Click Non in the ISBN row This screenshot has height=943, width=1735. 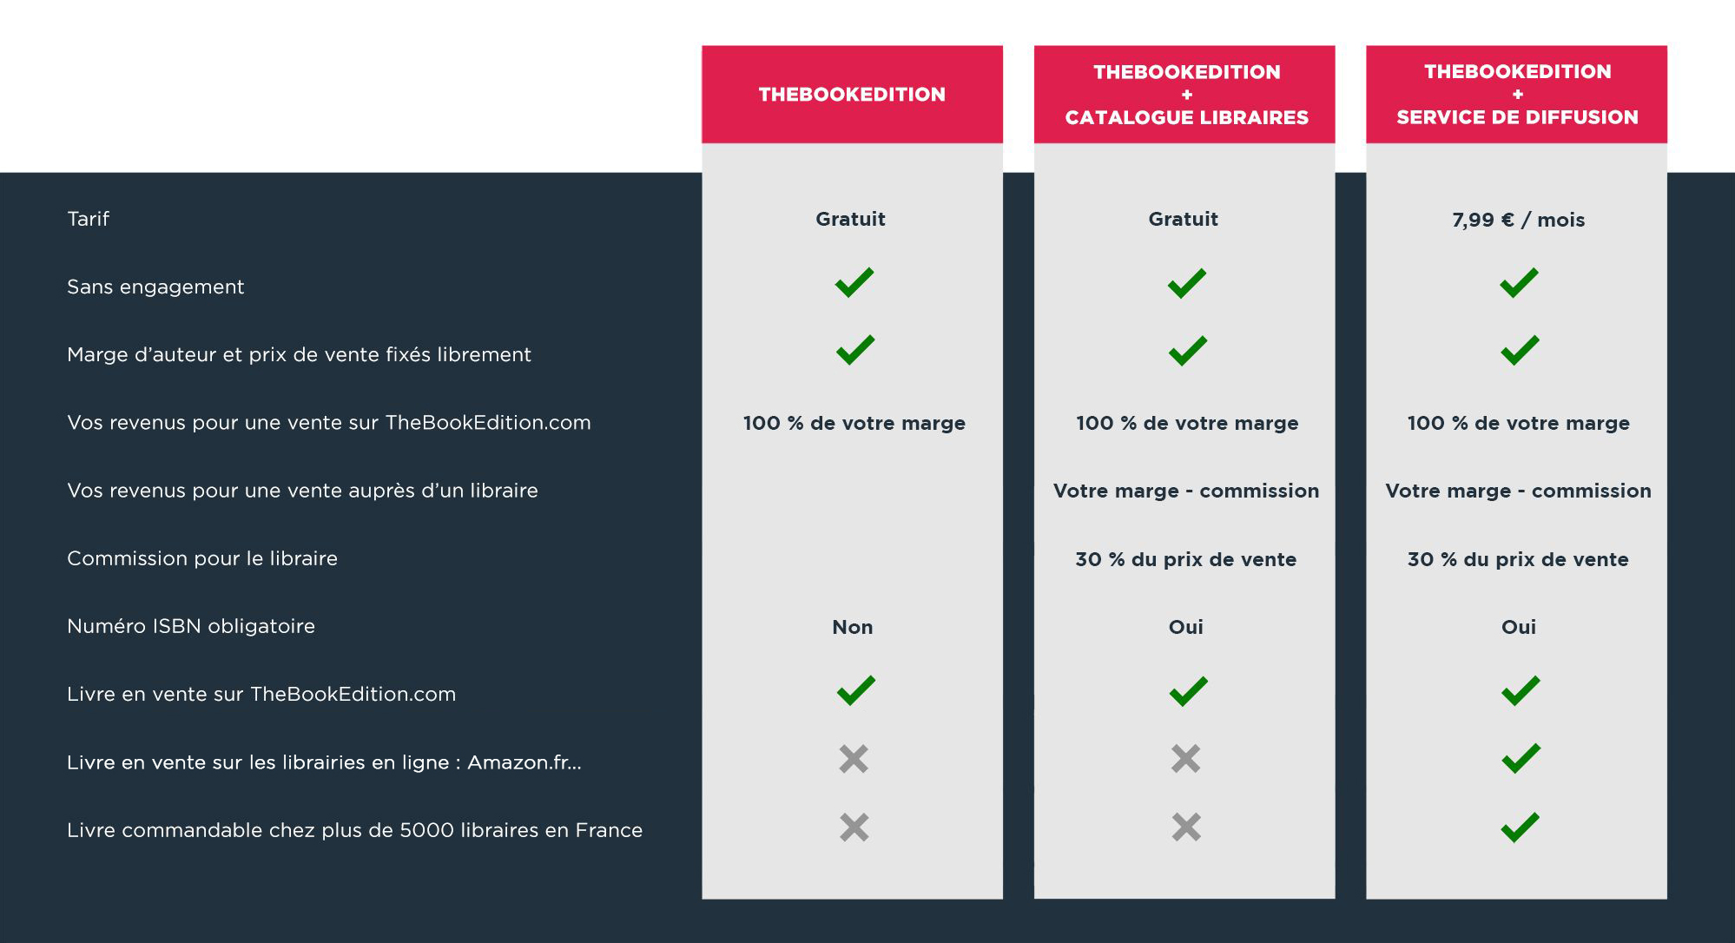coord(852,627)
